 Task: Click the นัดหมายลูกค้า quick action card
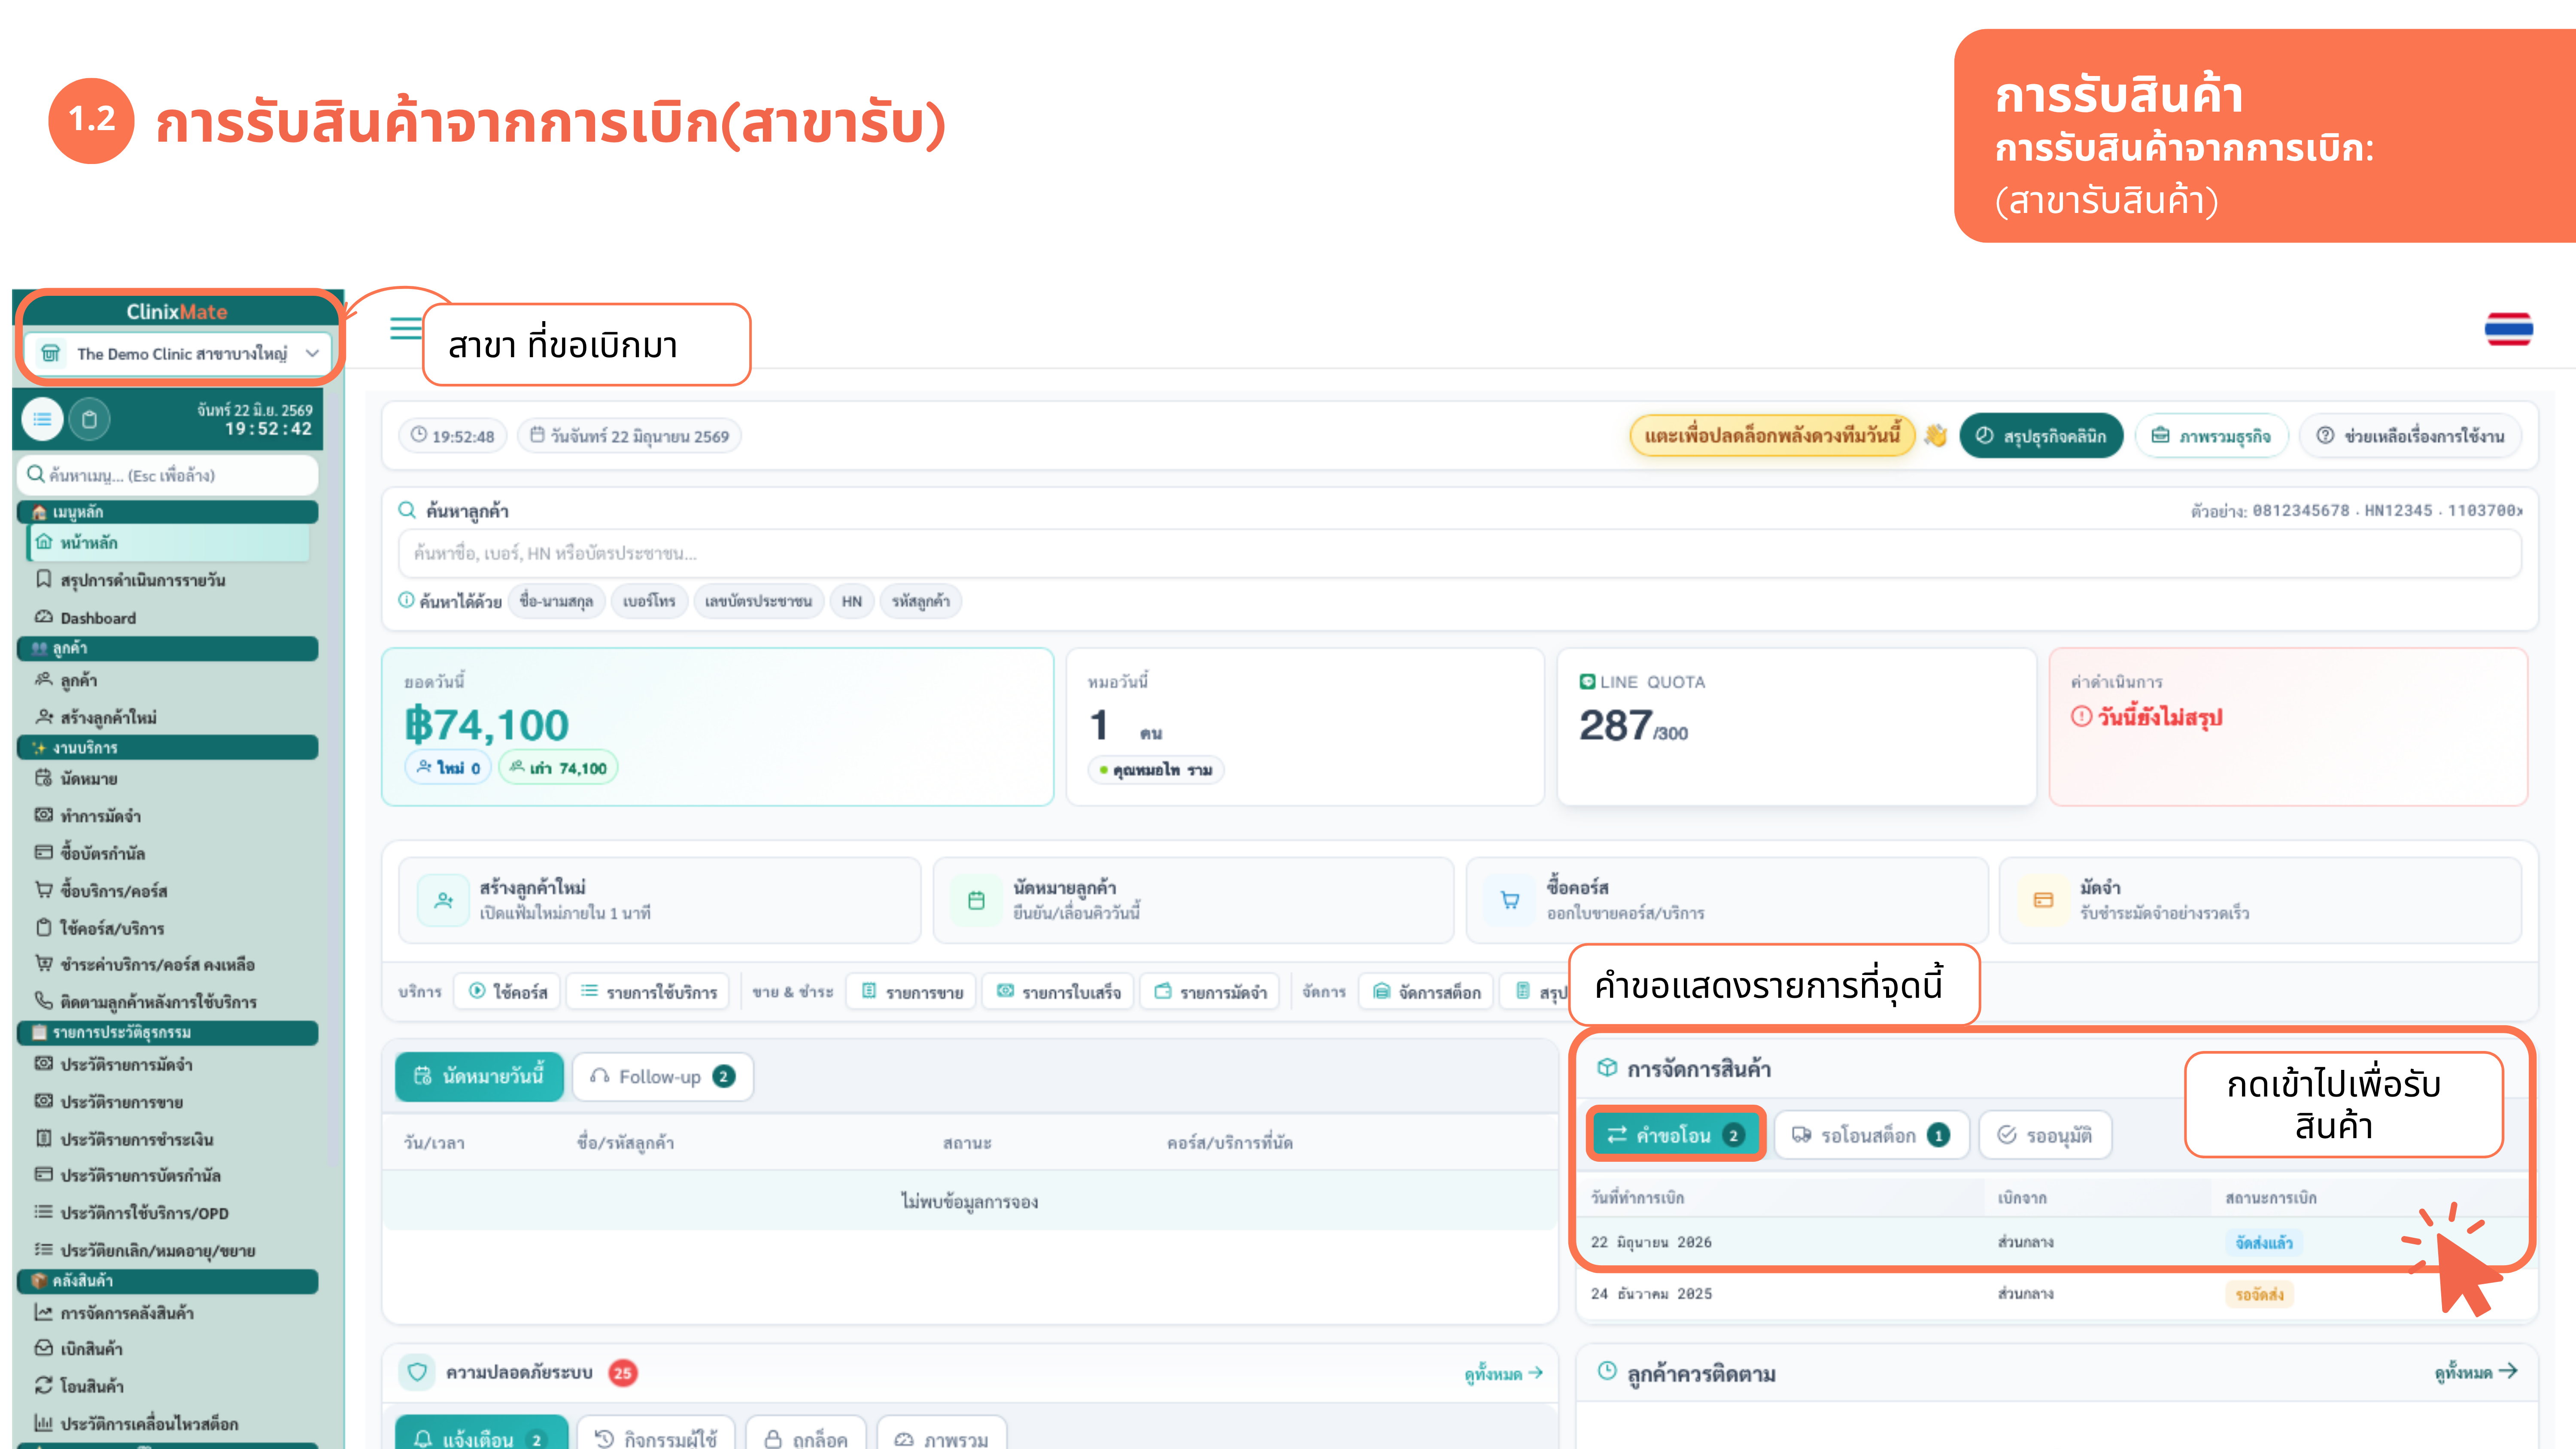[1193, 900]
